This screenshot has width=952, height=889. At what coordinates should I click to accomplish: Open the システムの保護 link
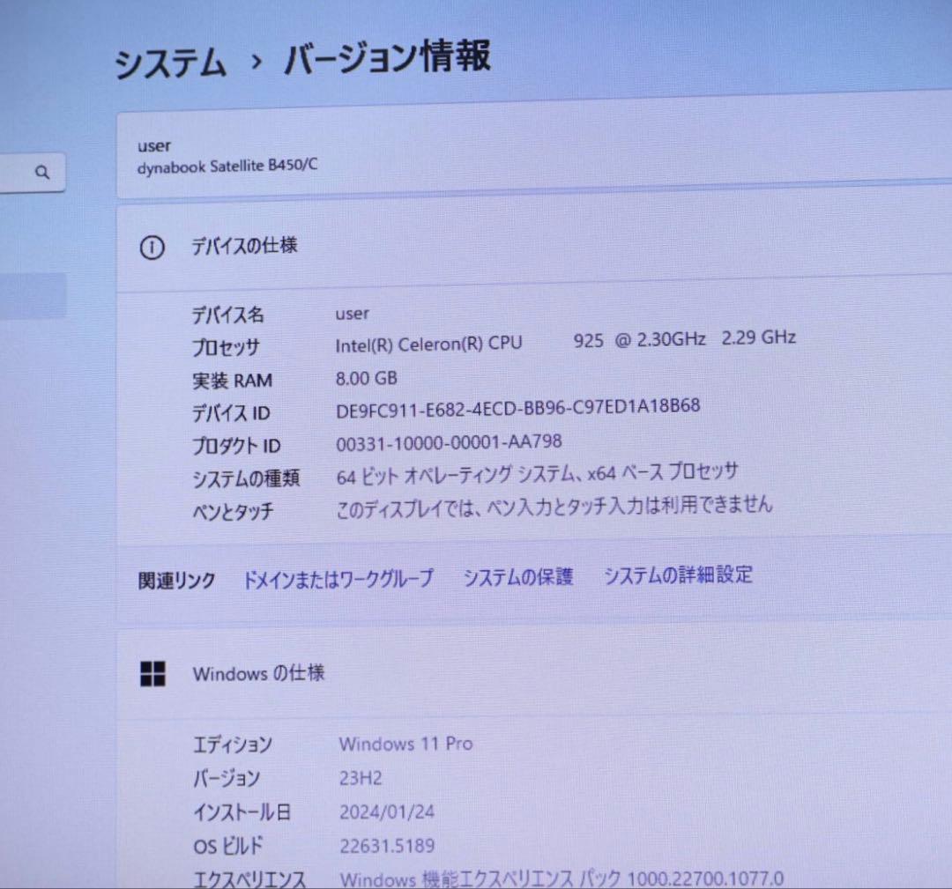518,577
